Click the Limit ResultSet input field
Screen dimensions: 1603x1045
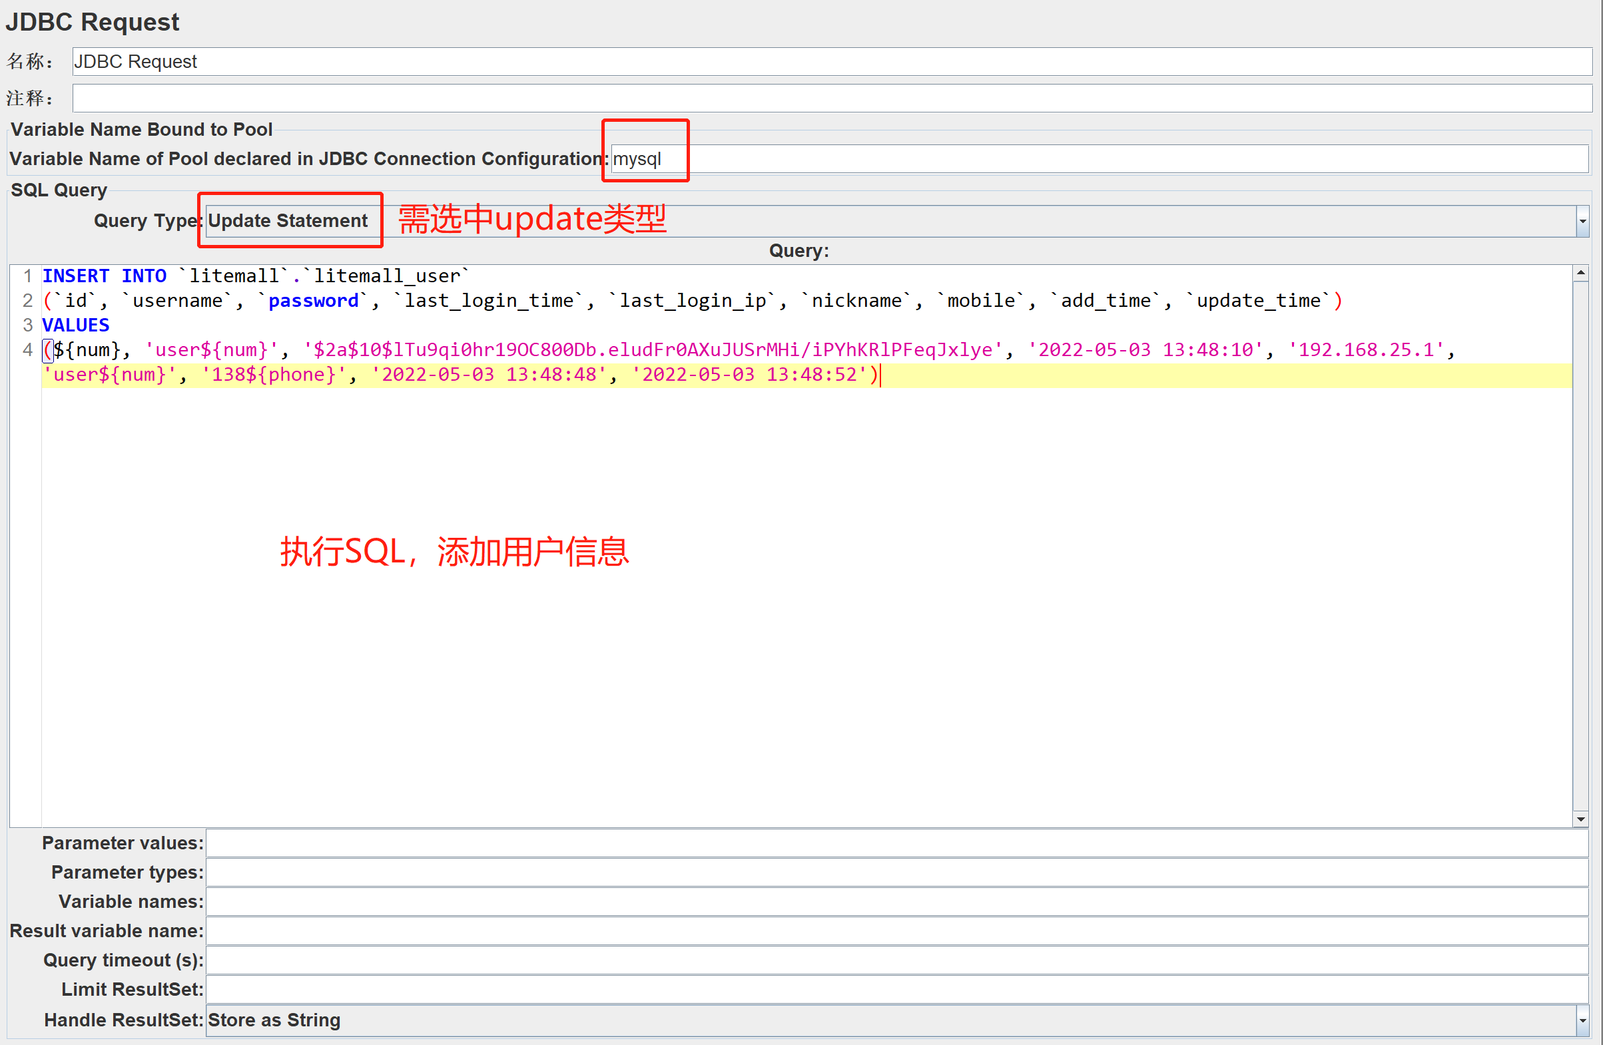pos(896,990)
